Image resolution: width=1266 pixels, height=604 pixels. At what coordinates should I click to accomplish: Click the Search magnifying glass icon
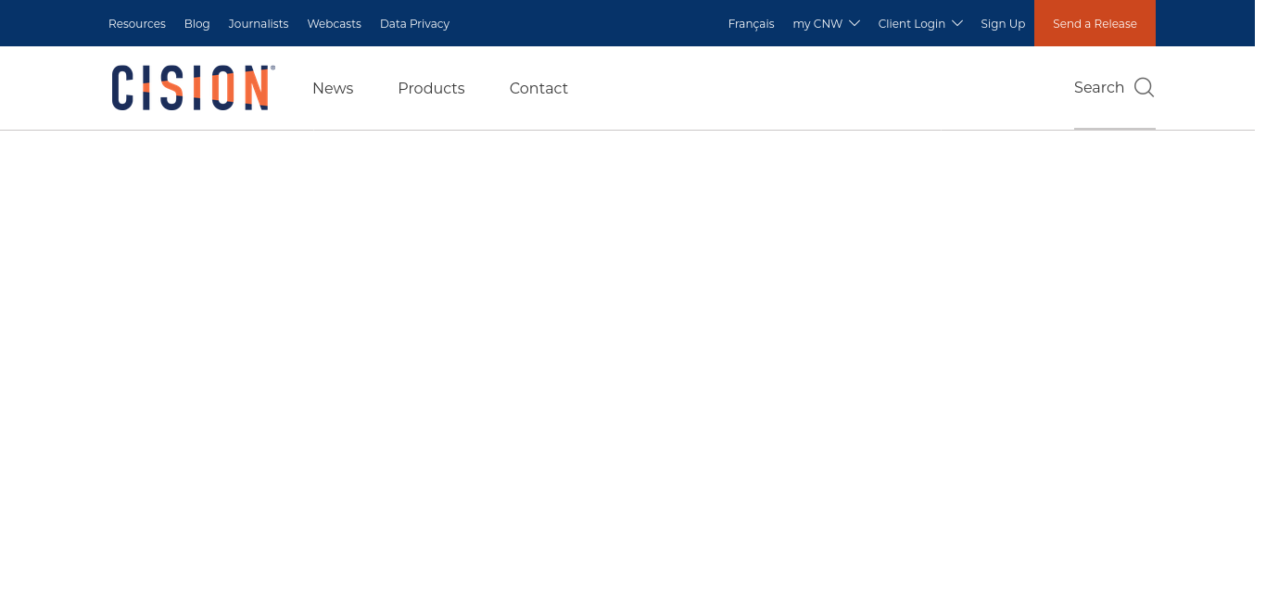coord(1144,87)
